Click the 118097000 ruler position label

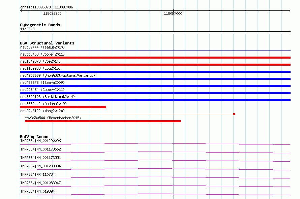point(173,13)
